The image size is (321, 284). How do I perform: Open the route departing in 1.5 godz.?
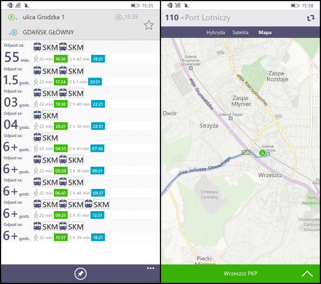tap(80, 75)
